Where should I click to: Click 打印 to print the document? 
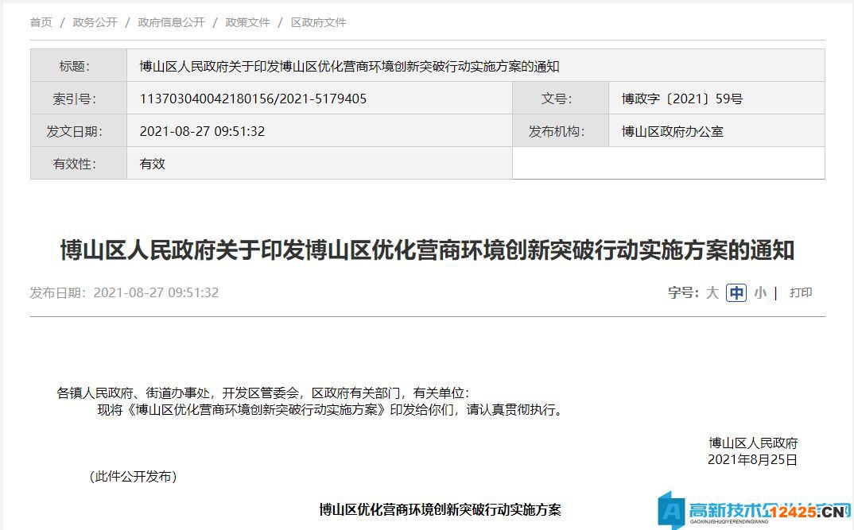click(x=802, y=292)
